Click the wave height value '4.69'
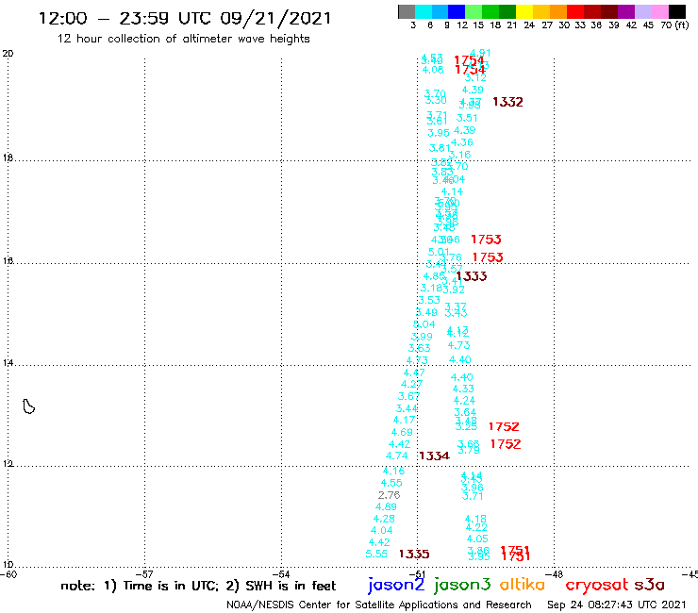This screenshot has height=613, width=698. (402, 432)
